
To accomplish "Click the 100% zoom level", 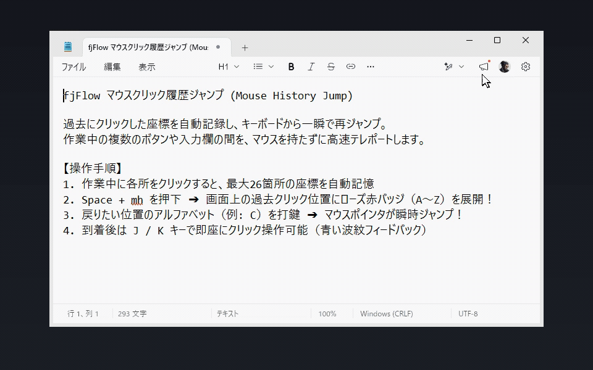I will [x=327, y=314].
